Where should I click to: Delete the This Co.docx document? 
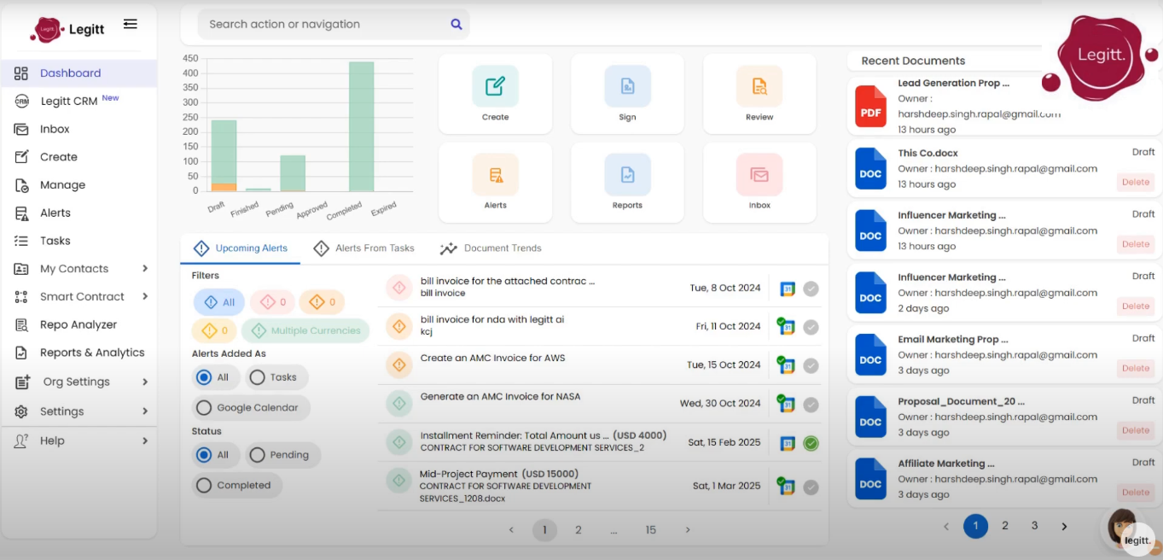tap(1136, 182)
